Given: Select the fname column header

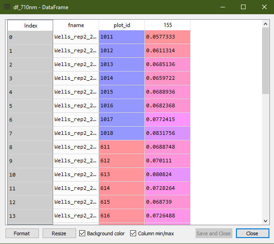Looking at the screenshot, I should tap(76, 25).
